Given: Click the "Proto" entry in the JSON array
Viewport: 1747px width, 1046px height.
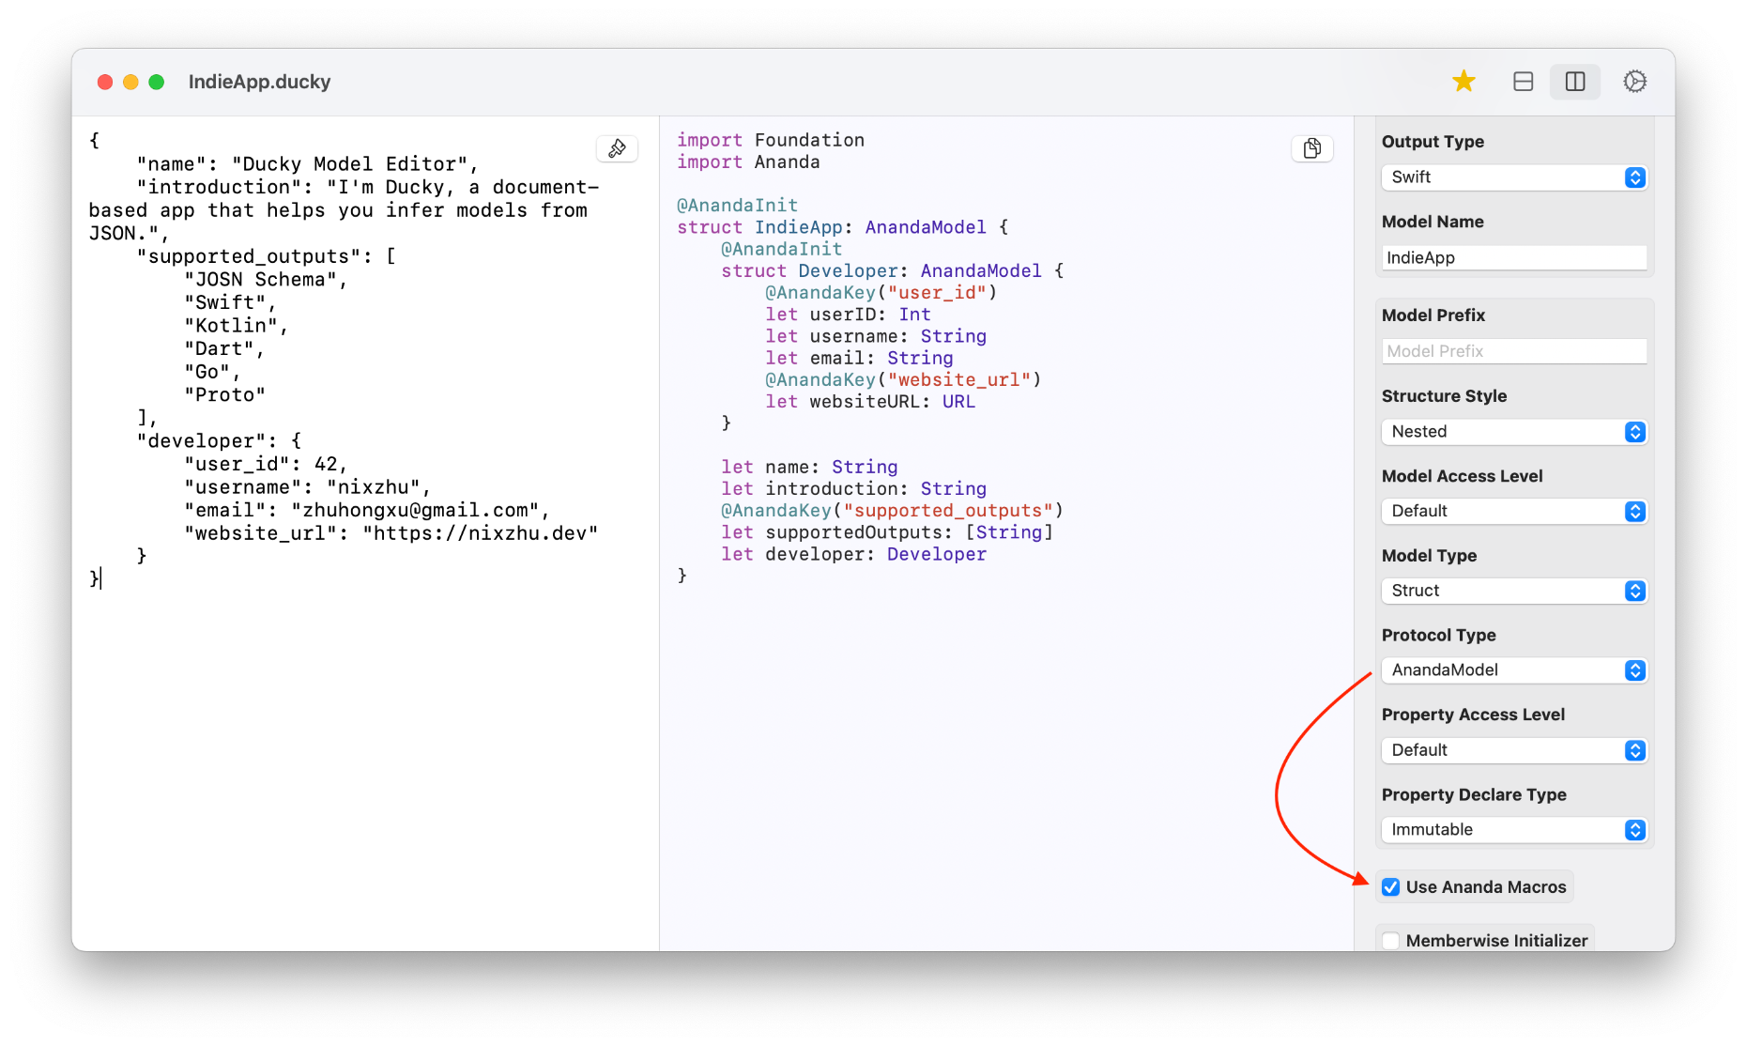Looking at the screenshot, I should pyautogui.click(x=225, y=395).
